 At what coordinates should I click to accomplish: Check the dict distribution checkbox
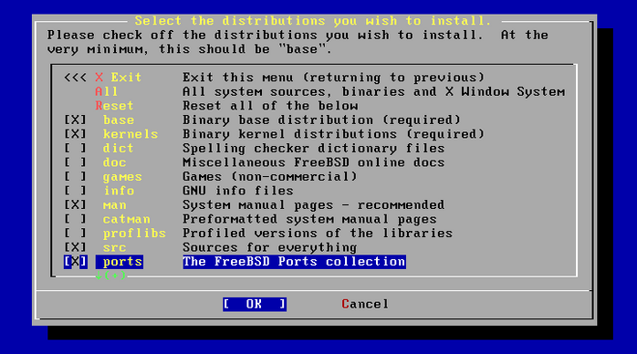click(75, 149)
